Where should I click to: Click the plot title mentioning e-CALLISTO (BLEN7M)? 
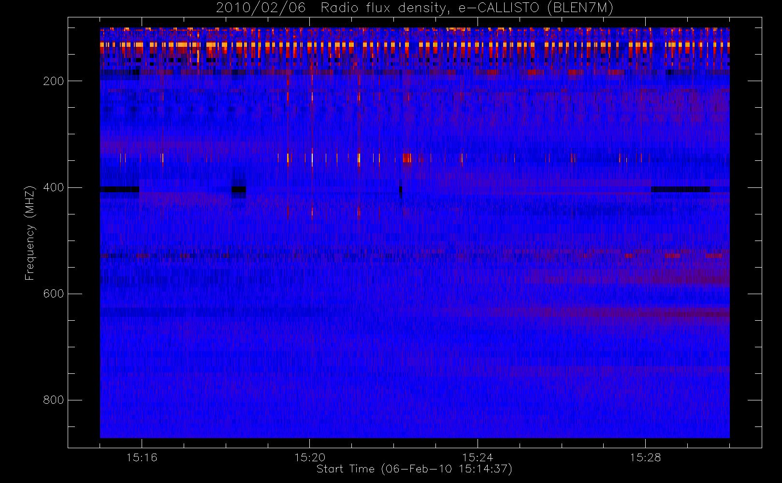point(415,8)
